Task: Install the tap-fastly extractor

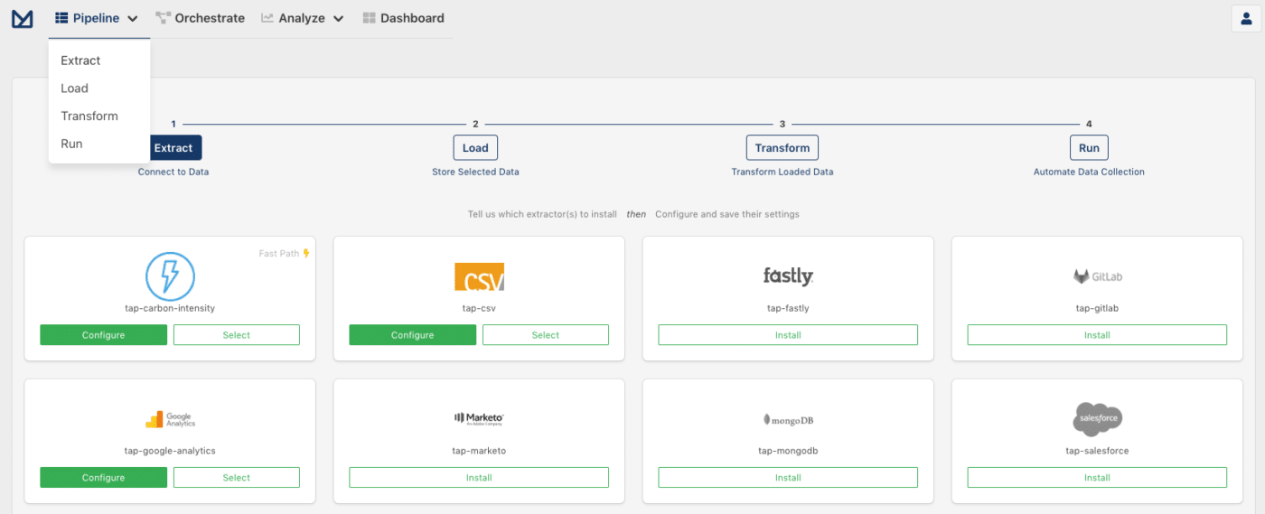Action: pos(788,335)
